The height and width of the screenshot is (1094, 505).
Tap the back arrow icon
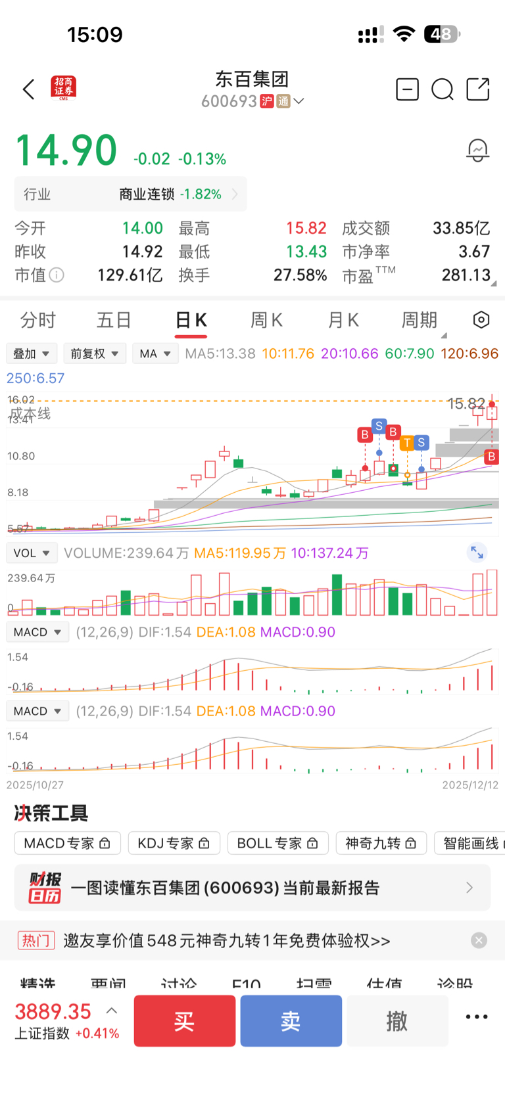(28, 89)
